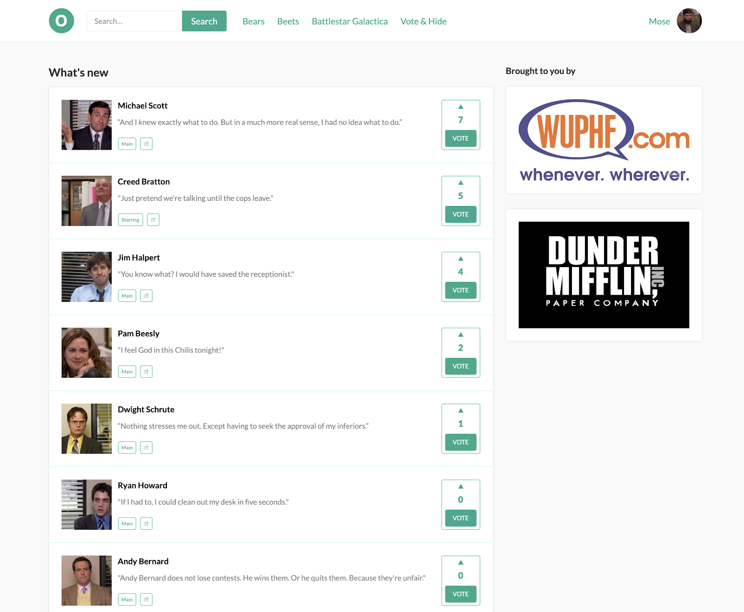Click the Michael Scott name heading
This screenshot has width=744, height=612.
coord(142,106)
